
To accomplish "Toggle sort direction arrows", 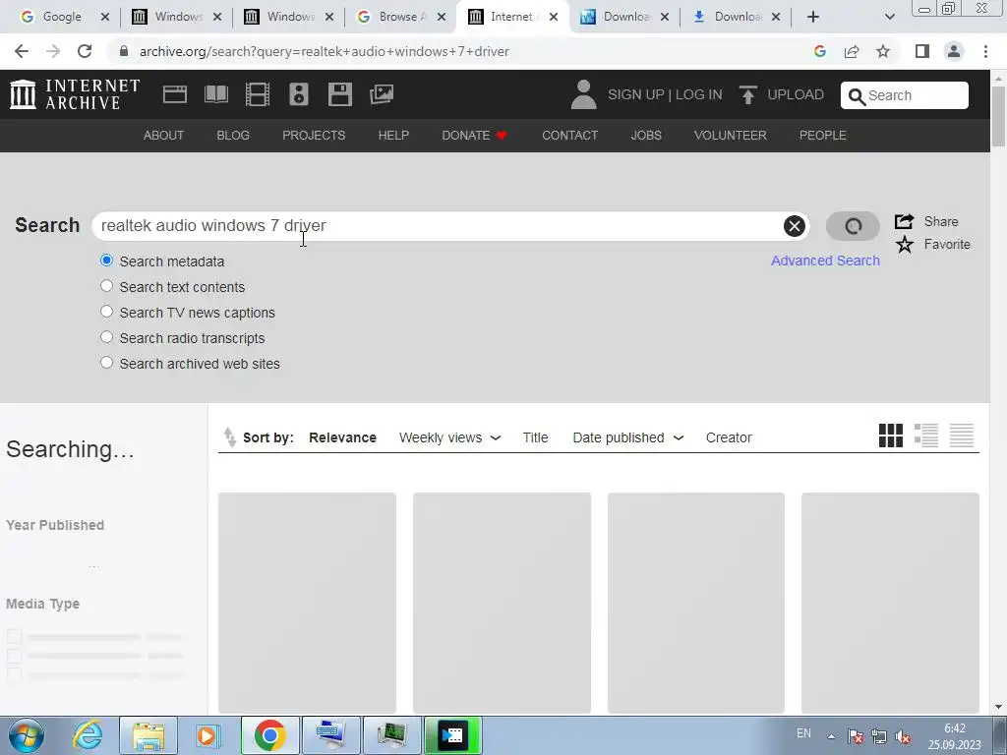I will (230, 437).
